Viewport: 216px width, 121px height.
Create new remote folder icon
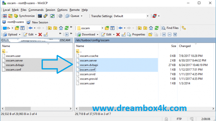click(x=150, y=35)
